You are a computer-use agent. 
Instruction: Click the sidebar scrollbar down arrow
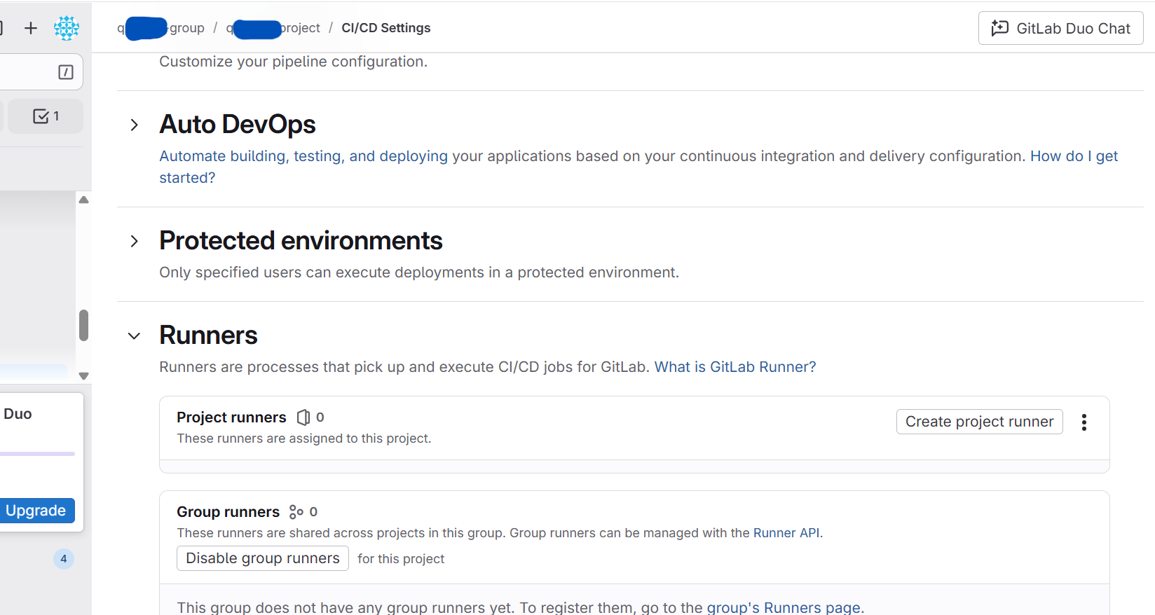(x=84, y=376)
